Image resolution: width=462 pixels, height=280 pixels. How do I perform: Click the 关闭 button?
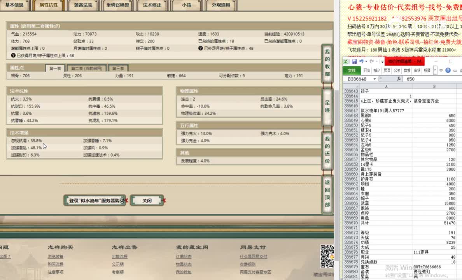coord(147,200)
